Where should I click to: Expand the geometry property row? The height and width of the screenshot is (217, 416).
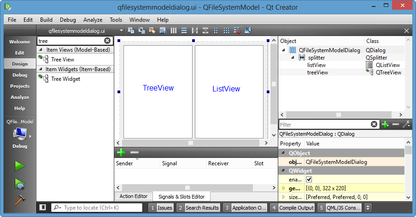tap(283, 188)
